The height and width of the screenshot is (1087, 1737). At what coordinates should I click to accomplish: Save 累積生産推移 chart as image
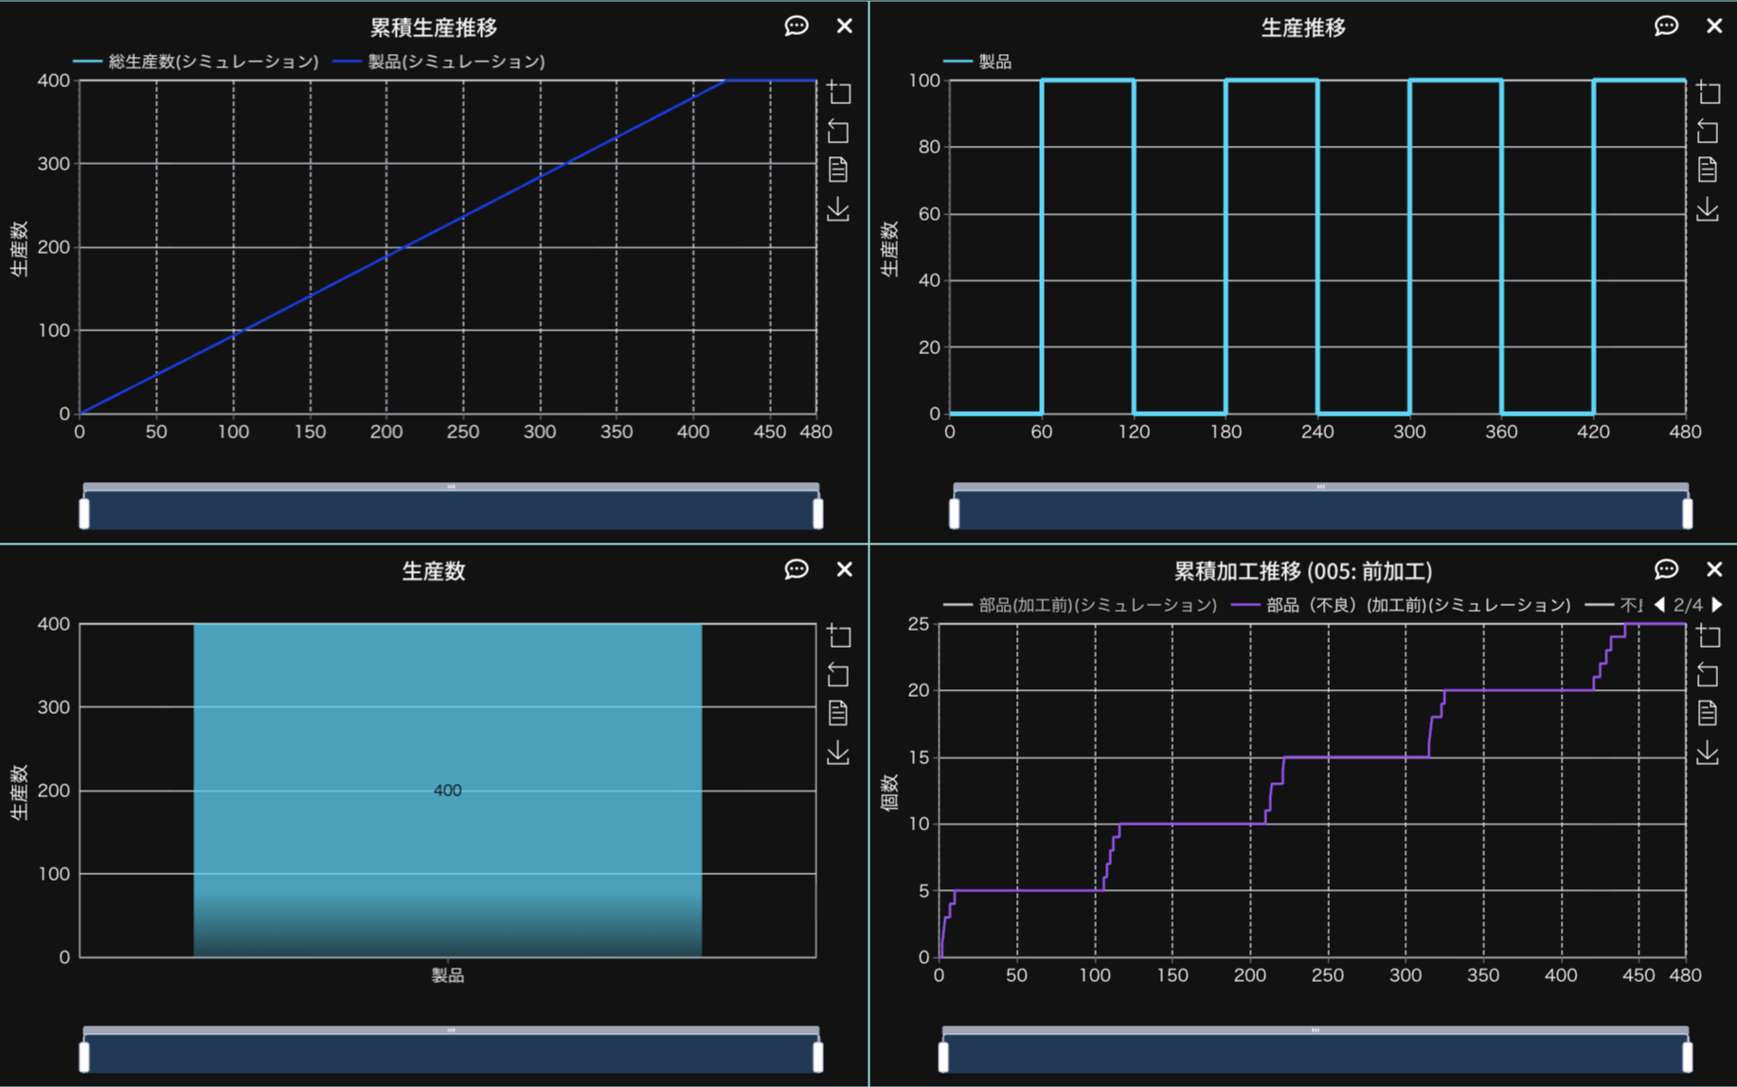838,209
